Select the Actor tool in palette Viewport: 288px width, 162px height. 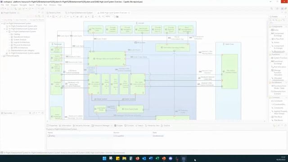[275, 30]
